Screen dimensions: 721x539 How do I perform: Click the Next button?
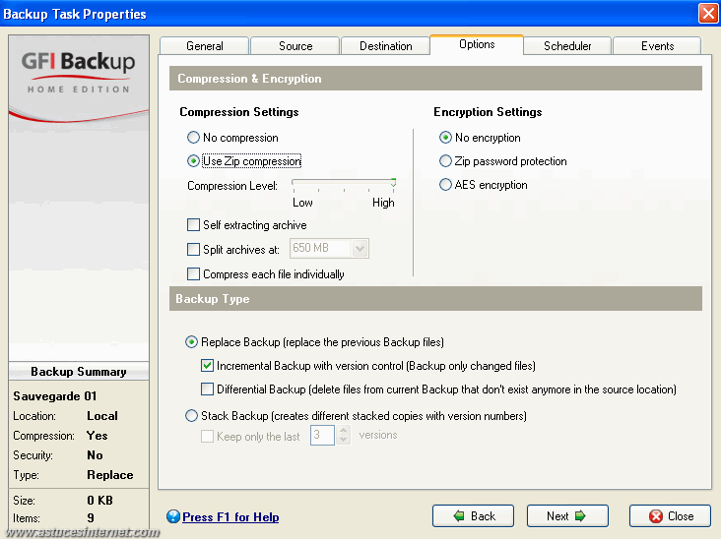click(x=567, y=516)
